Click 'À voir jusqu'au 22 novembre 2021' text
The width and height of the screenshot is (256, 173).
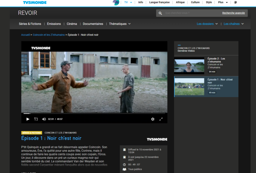[x=143, y=158]
